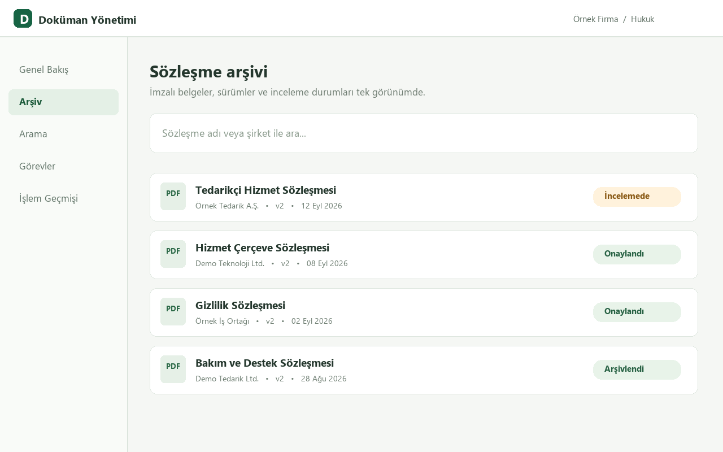Click the date 02 Eyl 2026
The image size is (723, 452).
click(x=312, y=321)
